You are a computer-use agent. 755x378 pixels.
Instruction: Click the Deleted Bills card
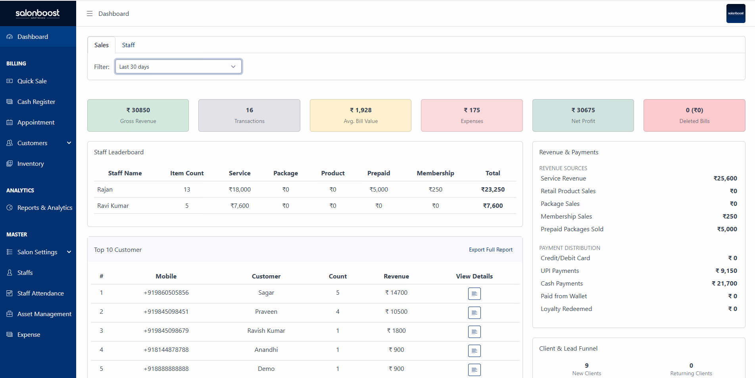(x=694, y=115)
